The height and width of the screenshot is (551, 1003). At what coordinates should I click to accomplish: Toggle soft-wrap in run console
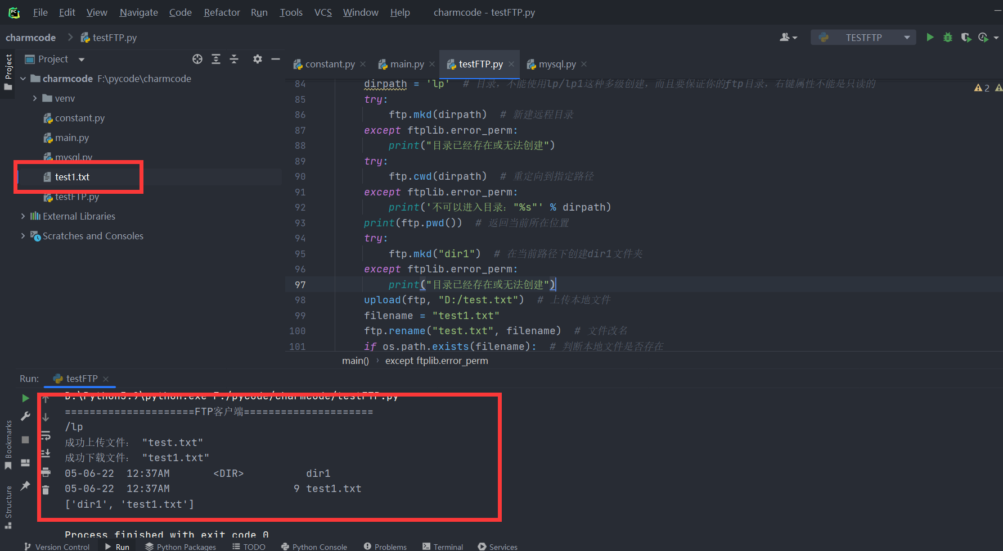coord(46,435)
